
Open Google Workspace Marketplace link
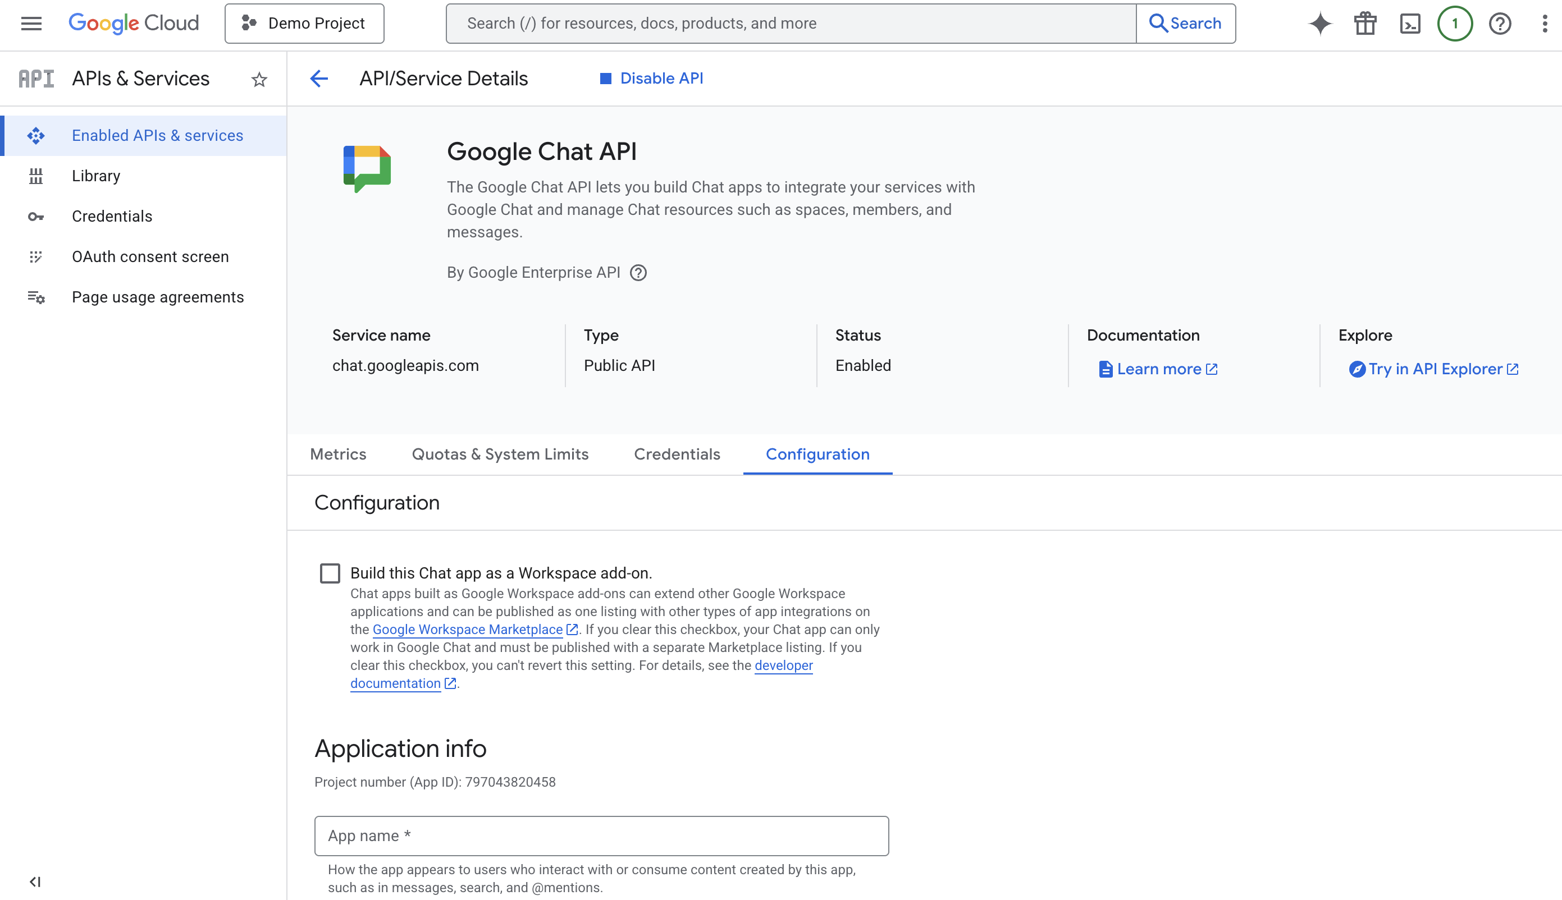(468, 629)
